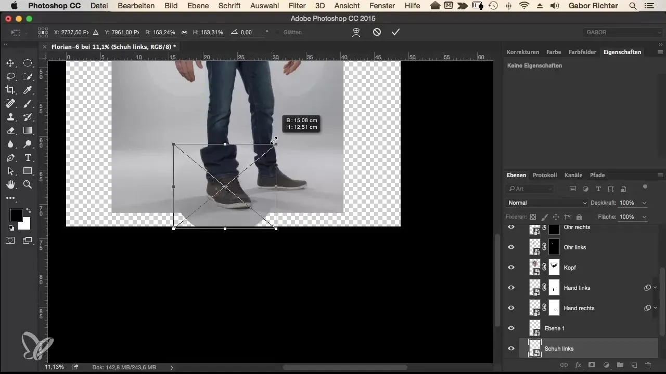Open Eigenschaften panel flyout menu
666x374 pixels.
pos(660,52)
